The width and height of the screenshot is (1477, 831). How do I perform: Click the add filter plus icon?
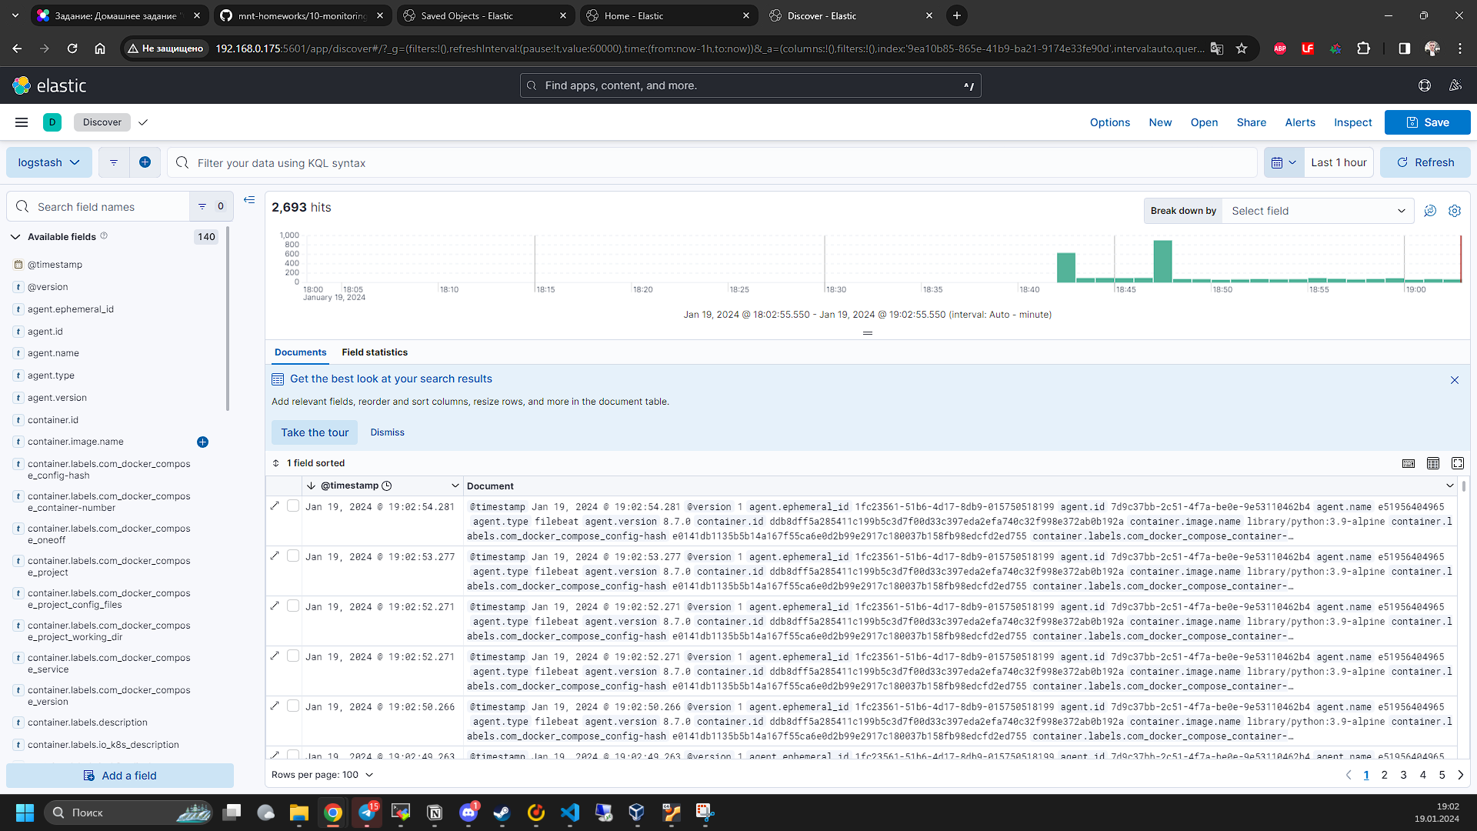pos(145,162)
